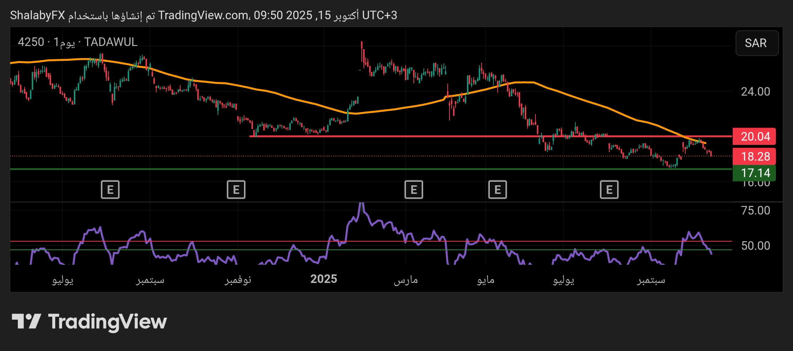Click the مارس label on the time axis

coord(406,280)
